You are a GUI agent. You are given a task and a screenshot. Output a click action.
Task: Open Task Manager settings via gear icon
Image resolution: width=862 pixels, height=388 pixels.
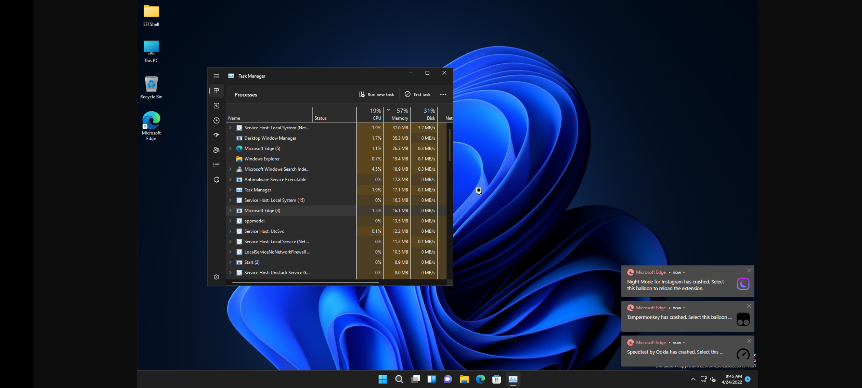coord(216,277)
